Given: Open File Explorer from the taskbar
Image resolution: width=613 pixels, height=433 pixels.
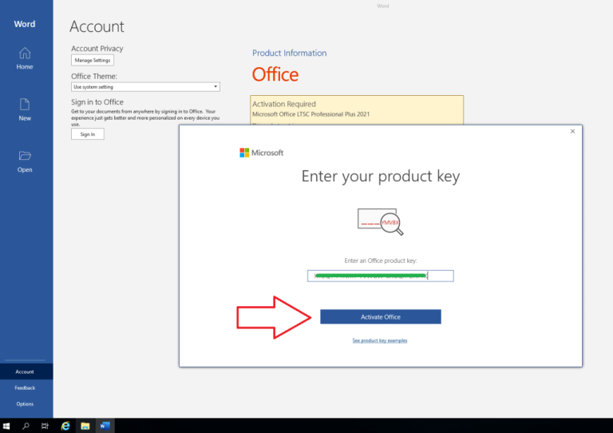Looking at the screenshot, I should click(x=85, y=426).
